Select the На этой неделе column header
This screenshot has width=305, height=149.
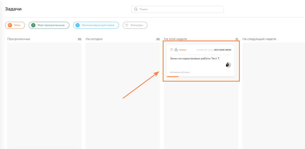click(176, 39)
